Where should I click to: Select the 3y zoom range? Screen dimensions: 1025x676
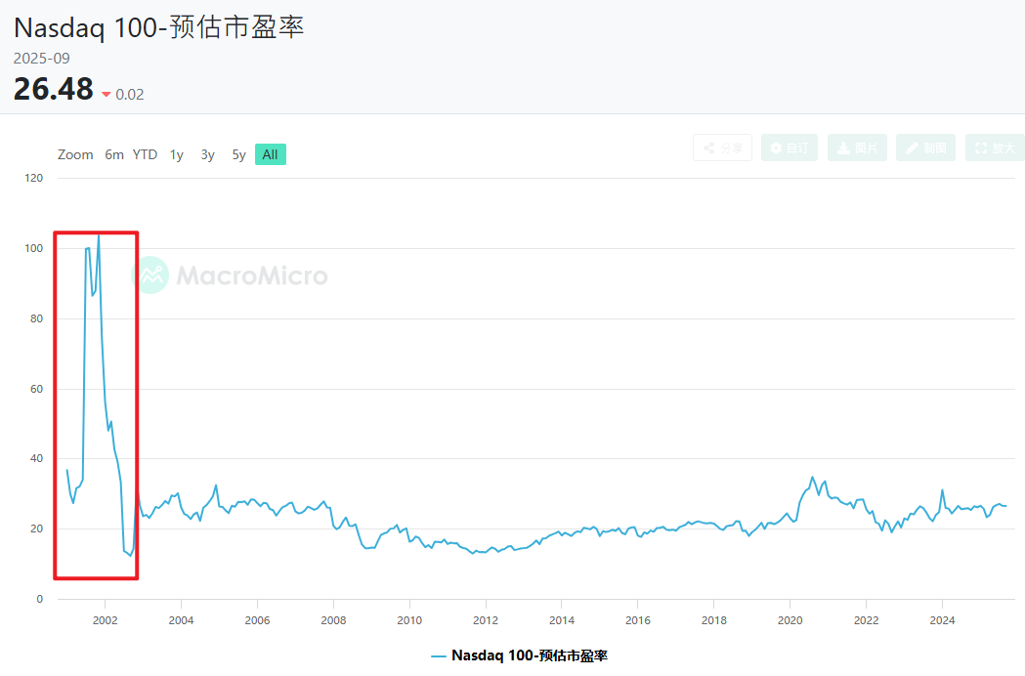[208, 154]
